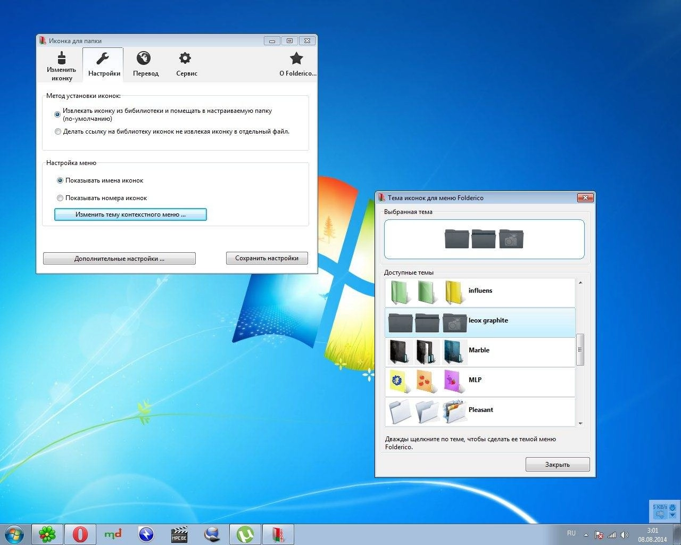681x545 pixels.
Task: Click the 5 KB/s network speed gadget
Action: point(665,511)
